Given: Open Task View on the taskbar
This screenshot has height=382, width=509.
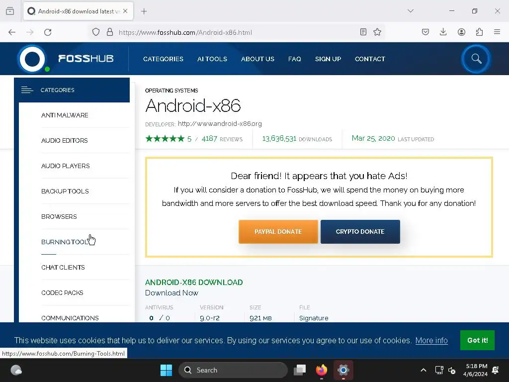Looking at the screenshot, I should point(300,370).
